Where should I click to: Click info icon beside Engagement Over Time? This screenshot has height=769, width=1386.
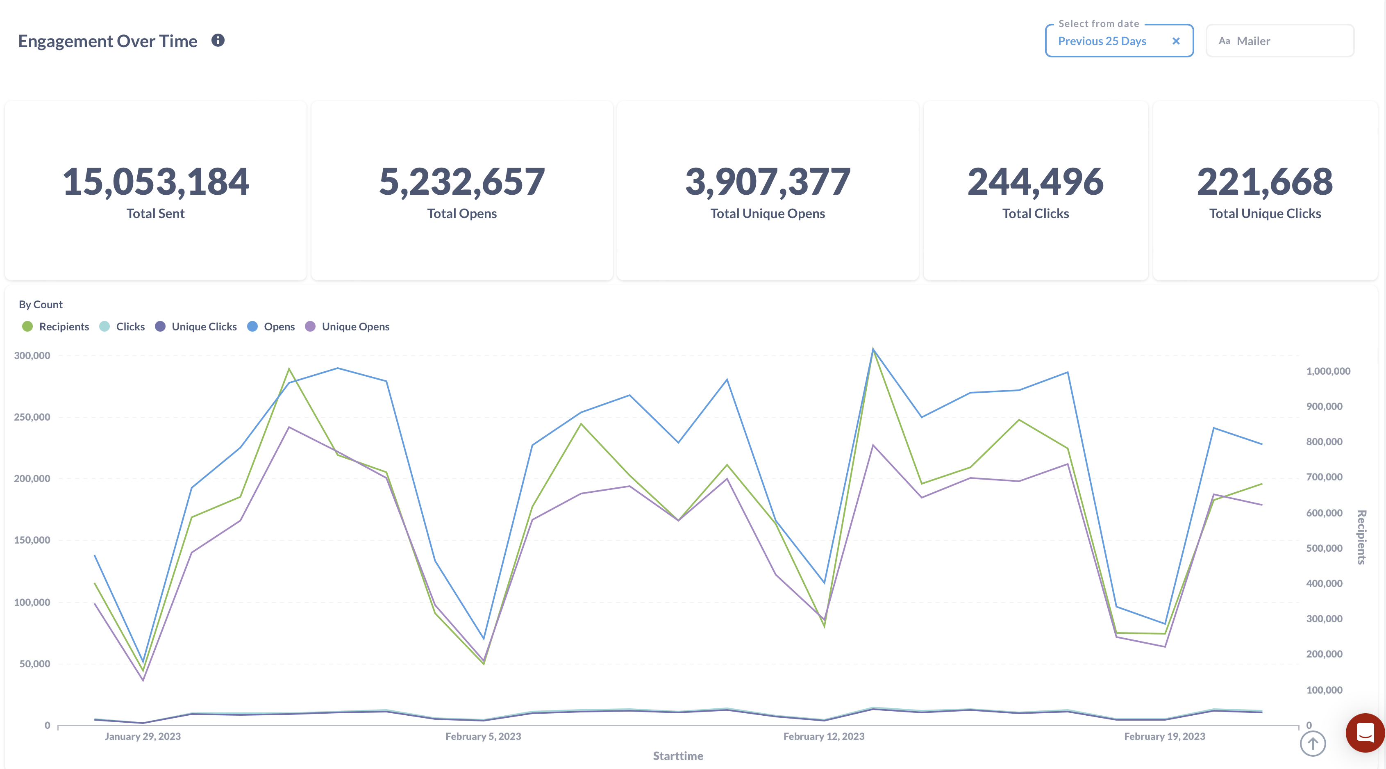tap(218, 40)
